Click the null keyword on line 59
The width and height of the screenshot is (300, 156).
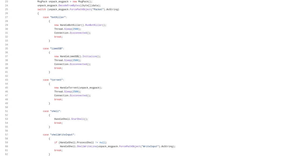102,143
